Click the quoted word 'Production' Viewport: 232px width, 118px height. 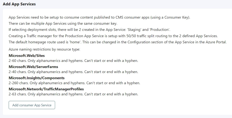[x=160, y=30]
